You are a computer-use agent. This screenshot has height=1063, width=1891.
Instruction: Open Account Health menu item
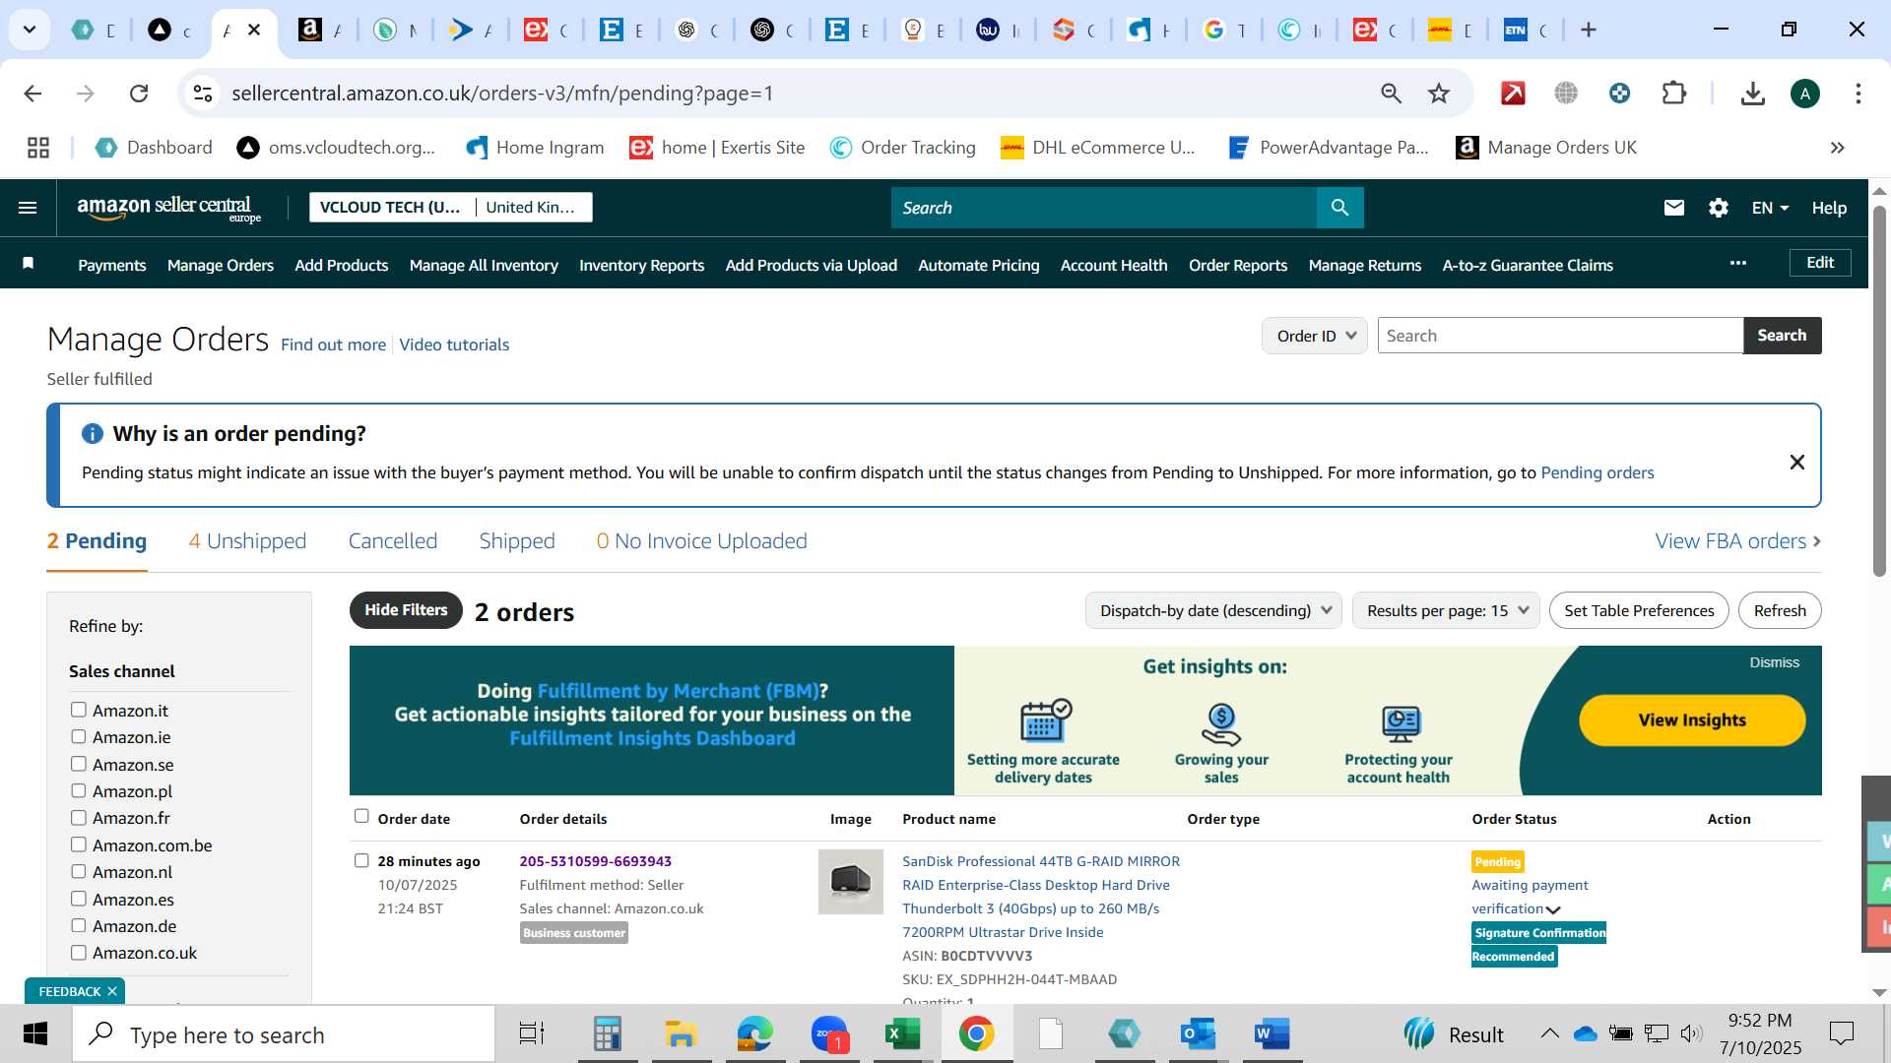pyautogui.click(x=1113, y=265)
